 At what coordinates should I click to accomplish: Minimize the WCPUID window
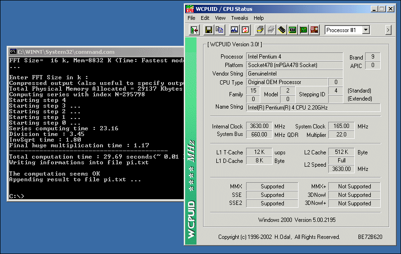pyautogui.click(x=375, y=9)
